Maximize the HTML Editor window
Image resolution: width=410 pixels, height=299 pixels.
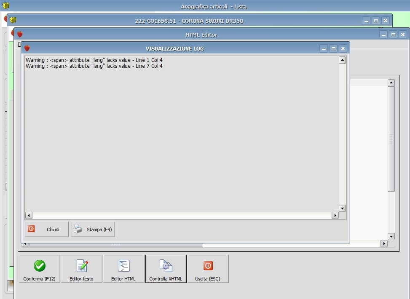click(393, 35)
